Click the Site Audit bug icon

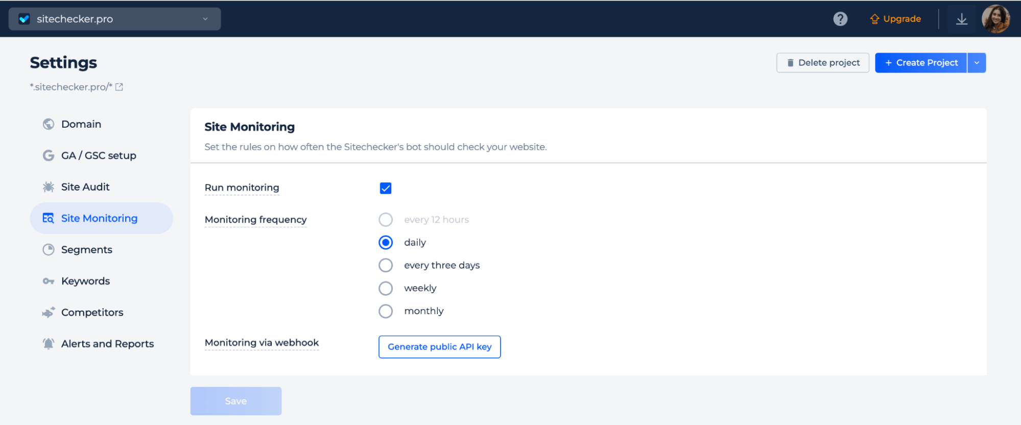pos(49,187)
